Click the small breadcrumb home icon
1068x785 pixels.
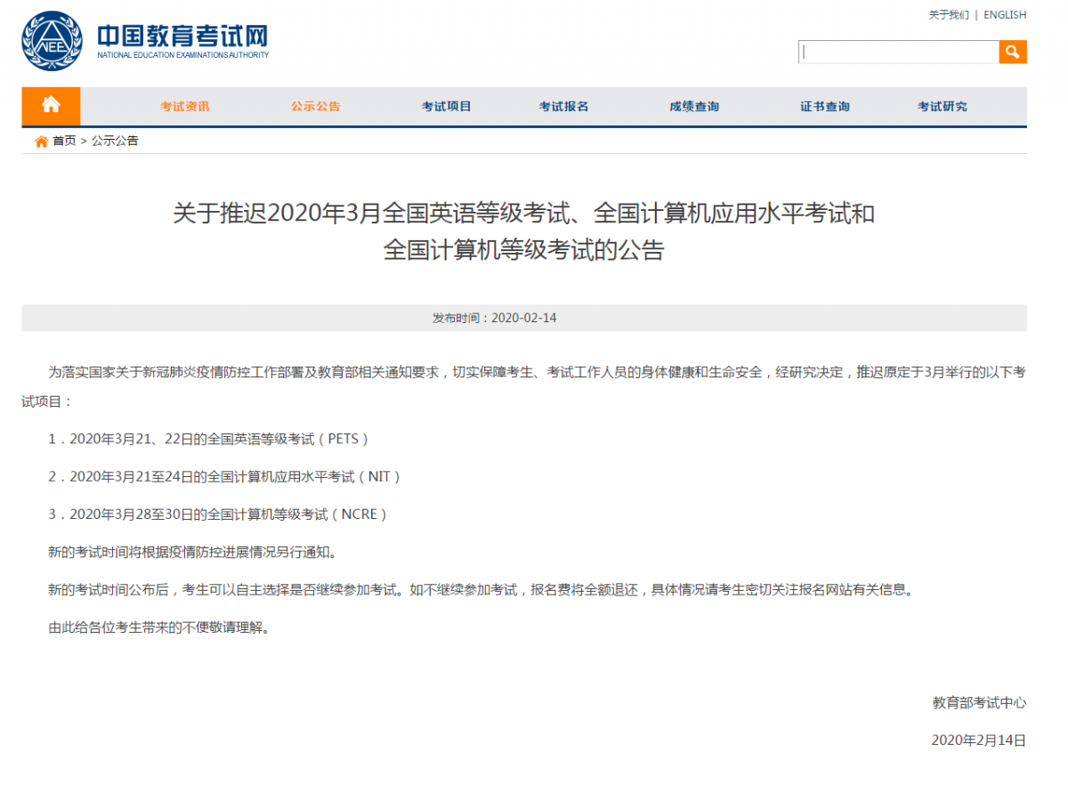[41, 142]
